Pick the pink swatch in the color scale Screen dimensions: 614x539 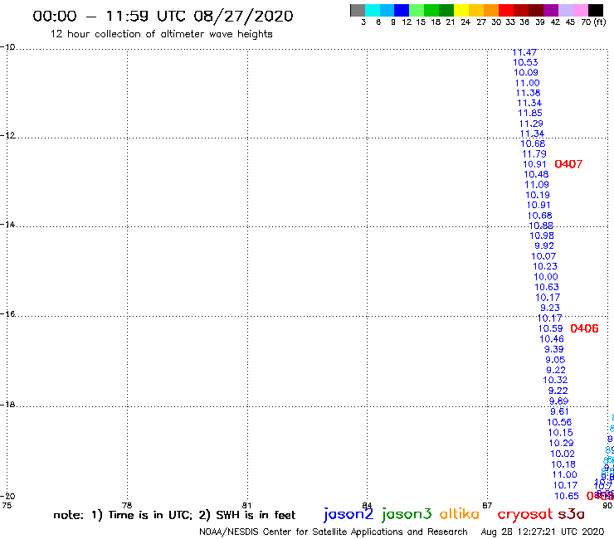(x=581, y=10)
